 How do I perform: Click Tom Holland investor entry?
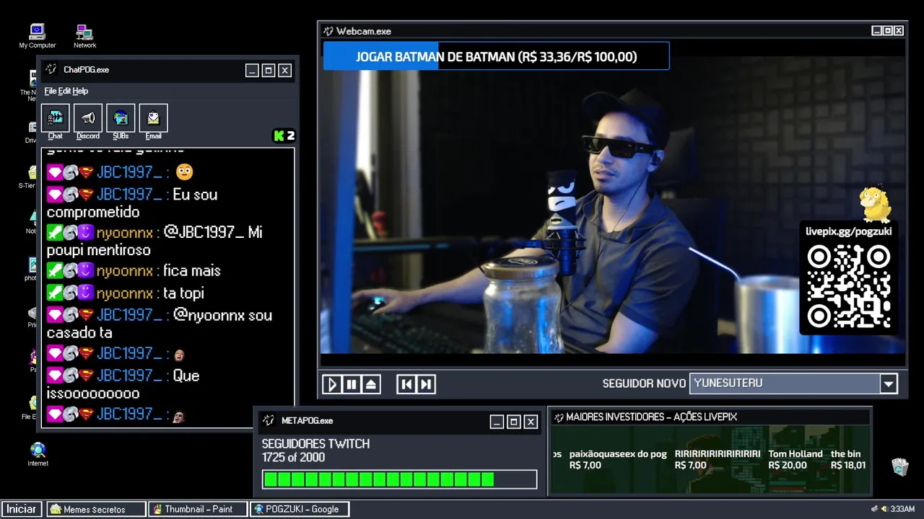(x=796, y=459)
